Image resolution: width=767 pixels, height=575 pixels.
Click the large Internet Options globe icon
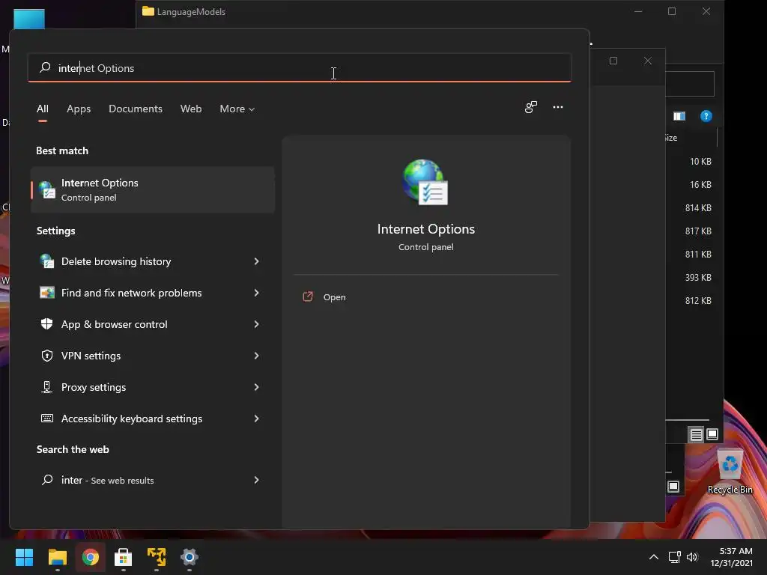point(425,182)
